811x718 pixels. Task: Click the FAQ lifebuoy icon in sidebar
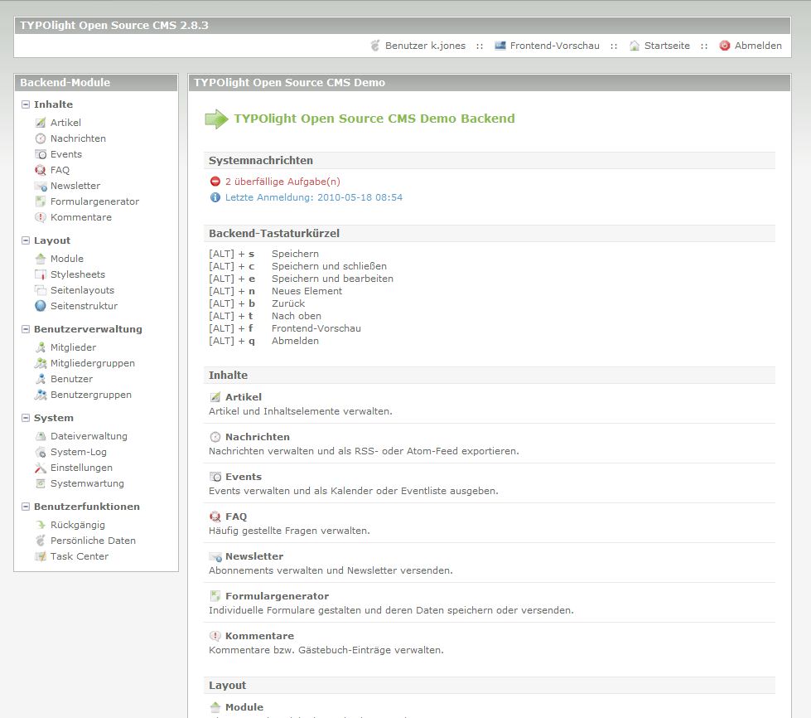pyautogui.click(x=41, y=170)
